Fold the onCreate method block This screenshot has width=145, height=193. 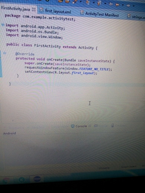coord(4,53)
